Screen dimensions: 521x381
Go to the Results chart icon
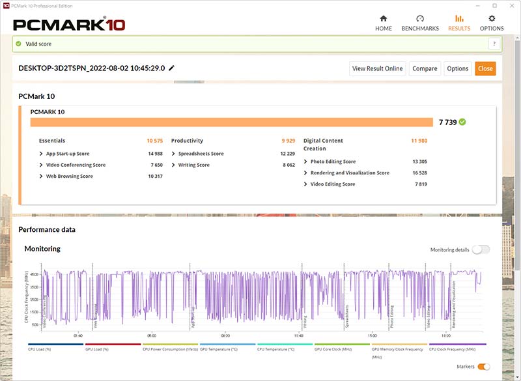459,19
